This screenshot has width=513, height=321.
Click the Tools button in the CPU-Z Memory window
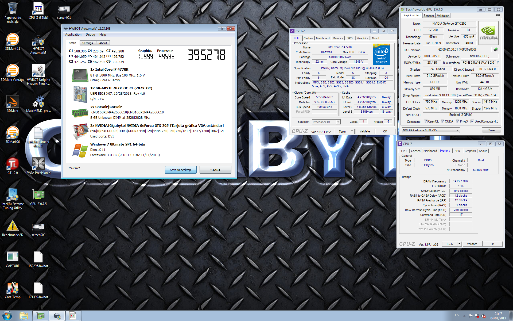tap(450, 244)
